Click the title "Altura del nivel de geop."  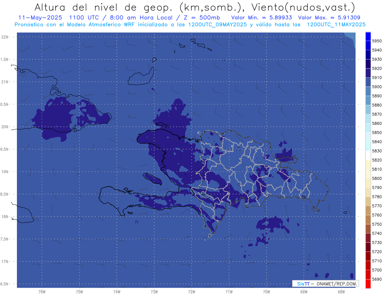[104, 7]
